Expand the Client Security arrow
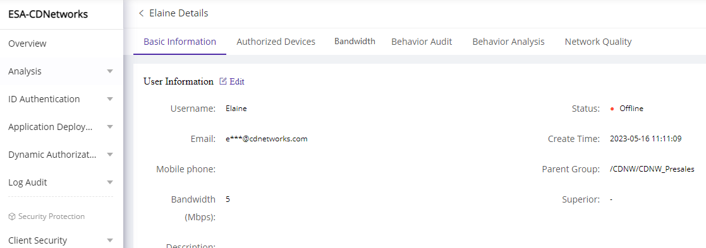 pos(110,240)
